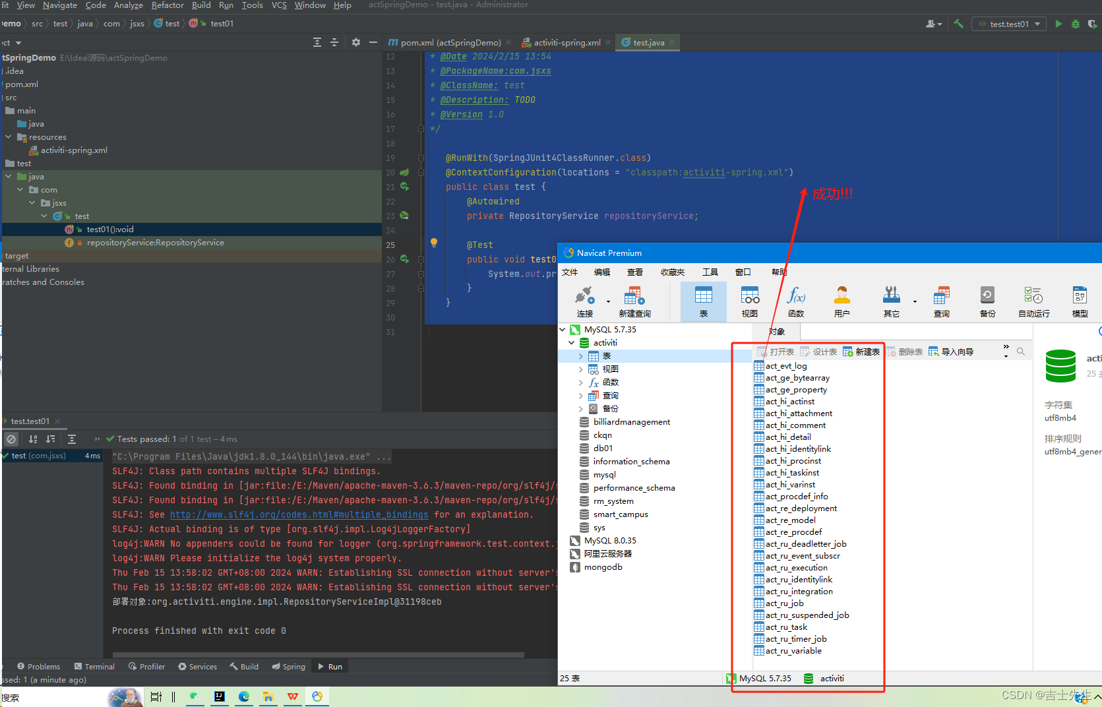The height and width of the screenshot is (707, 1102).
Task: Open Project panel settings gear icon
Action: 356,42
